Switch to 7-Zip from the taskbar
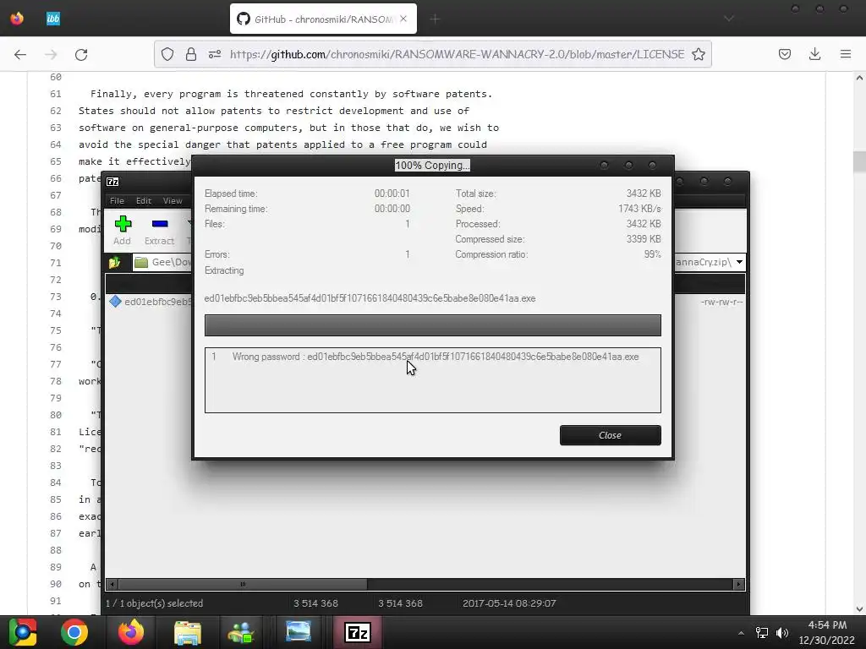 (x=358, y=632)
